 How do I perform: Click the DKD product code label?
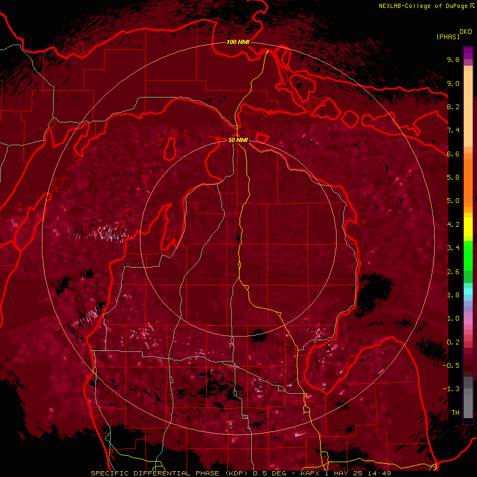[466, 32]
